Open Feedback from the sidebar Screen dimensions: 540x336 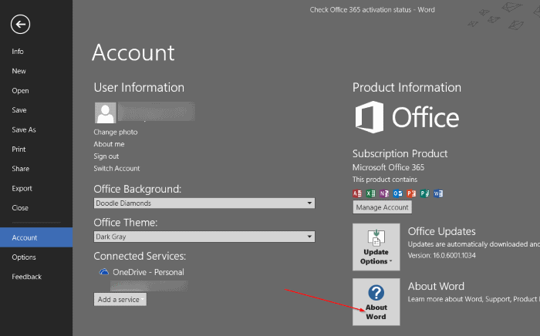pos(26,277)
